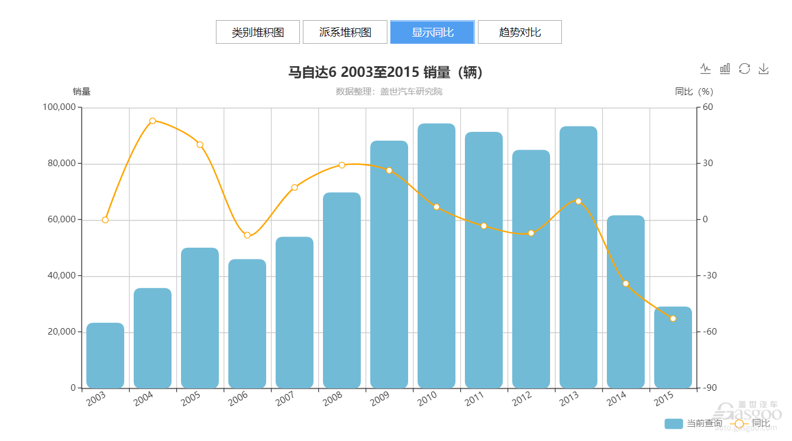Viewport: 792px width, 441px height.
Task: Click the right axis name 同比（%）
Action: 694,92
